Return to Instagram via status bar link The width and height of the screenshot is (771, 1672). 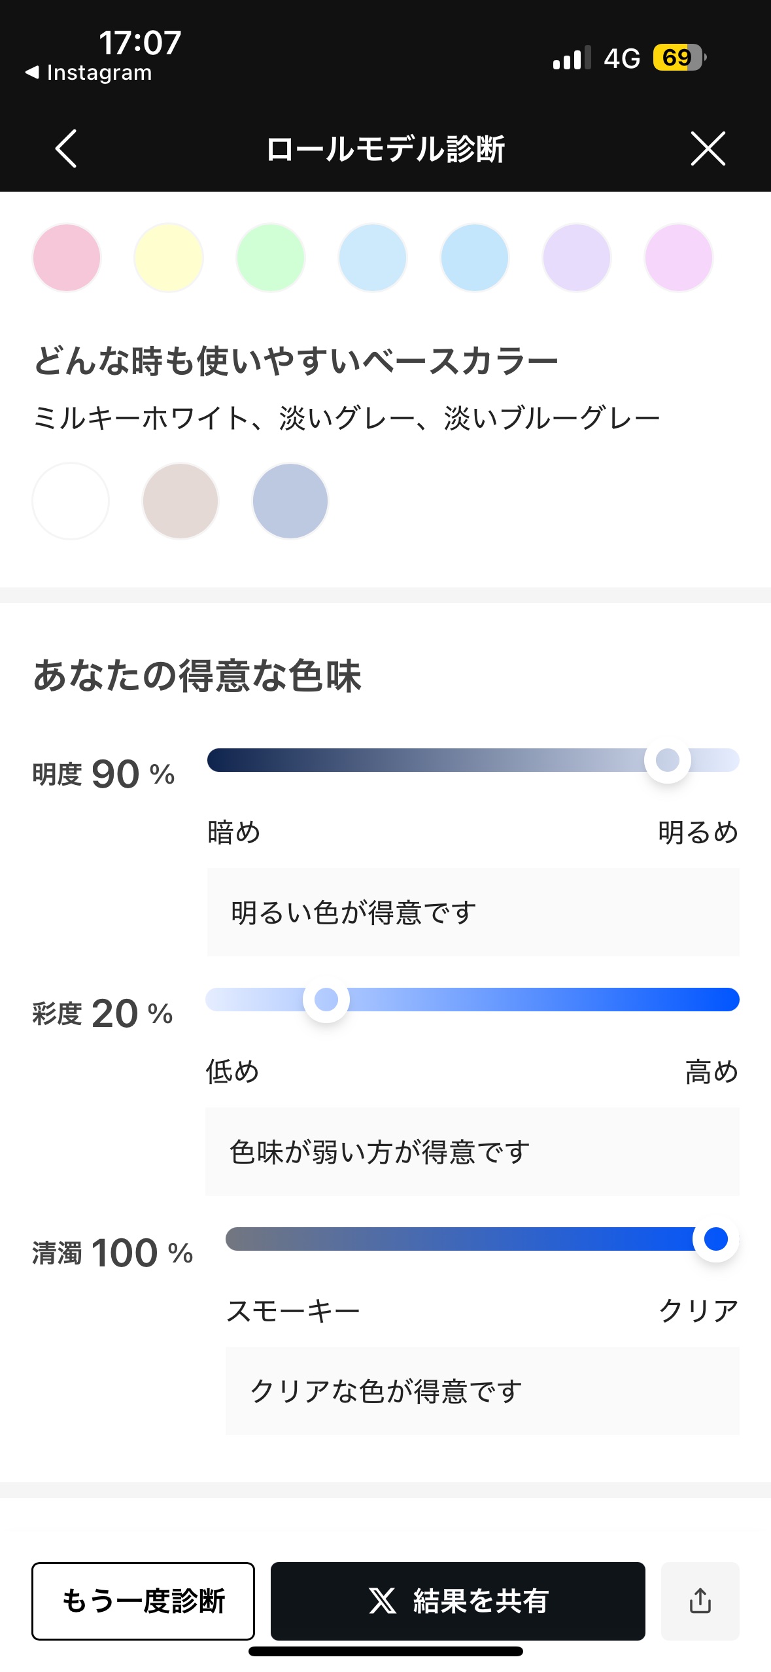[89, 73]
